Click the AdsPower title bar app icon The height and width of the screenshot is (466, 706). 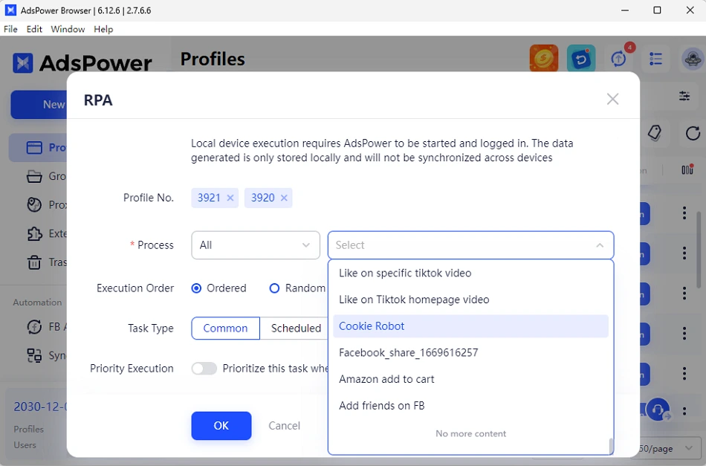click(11, 10)
